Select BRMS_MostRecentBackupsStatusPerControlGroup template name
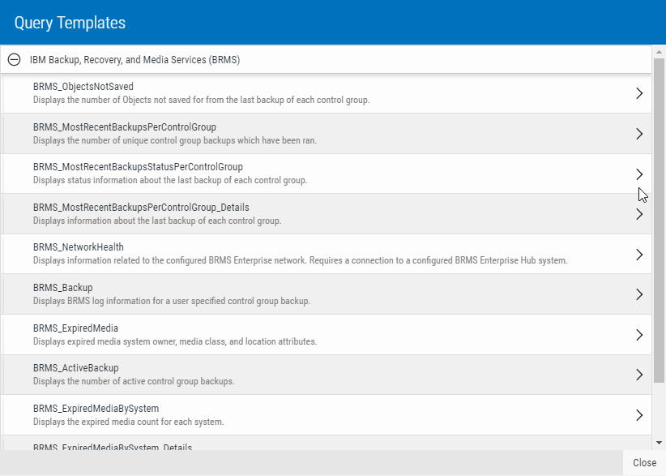This screenshot has height=476, width=666. tap(138, 167)
